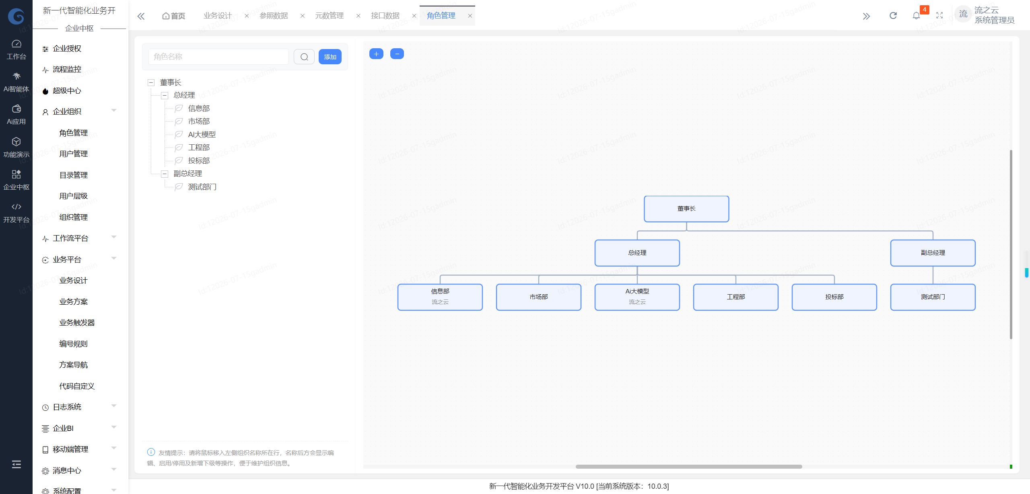Expand the 工作流平台 menu group
The height and width of the screenshot is (494, 1030).
click(x=79, y=238)
